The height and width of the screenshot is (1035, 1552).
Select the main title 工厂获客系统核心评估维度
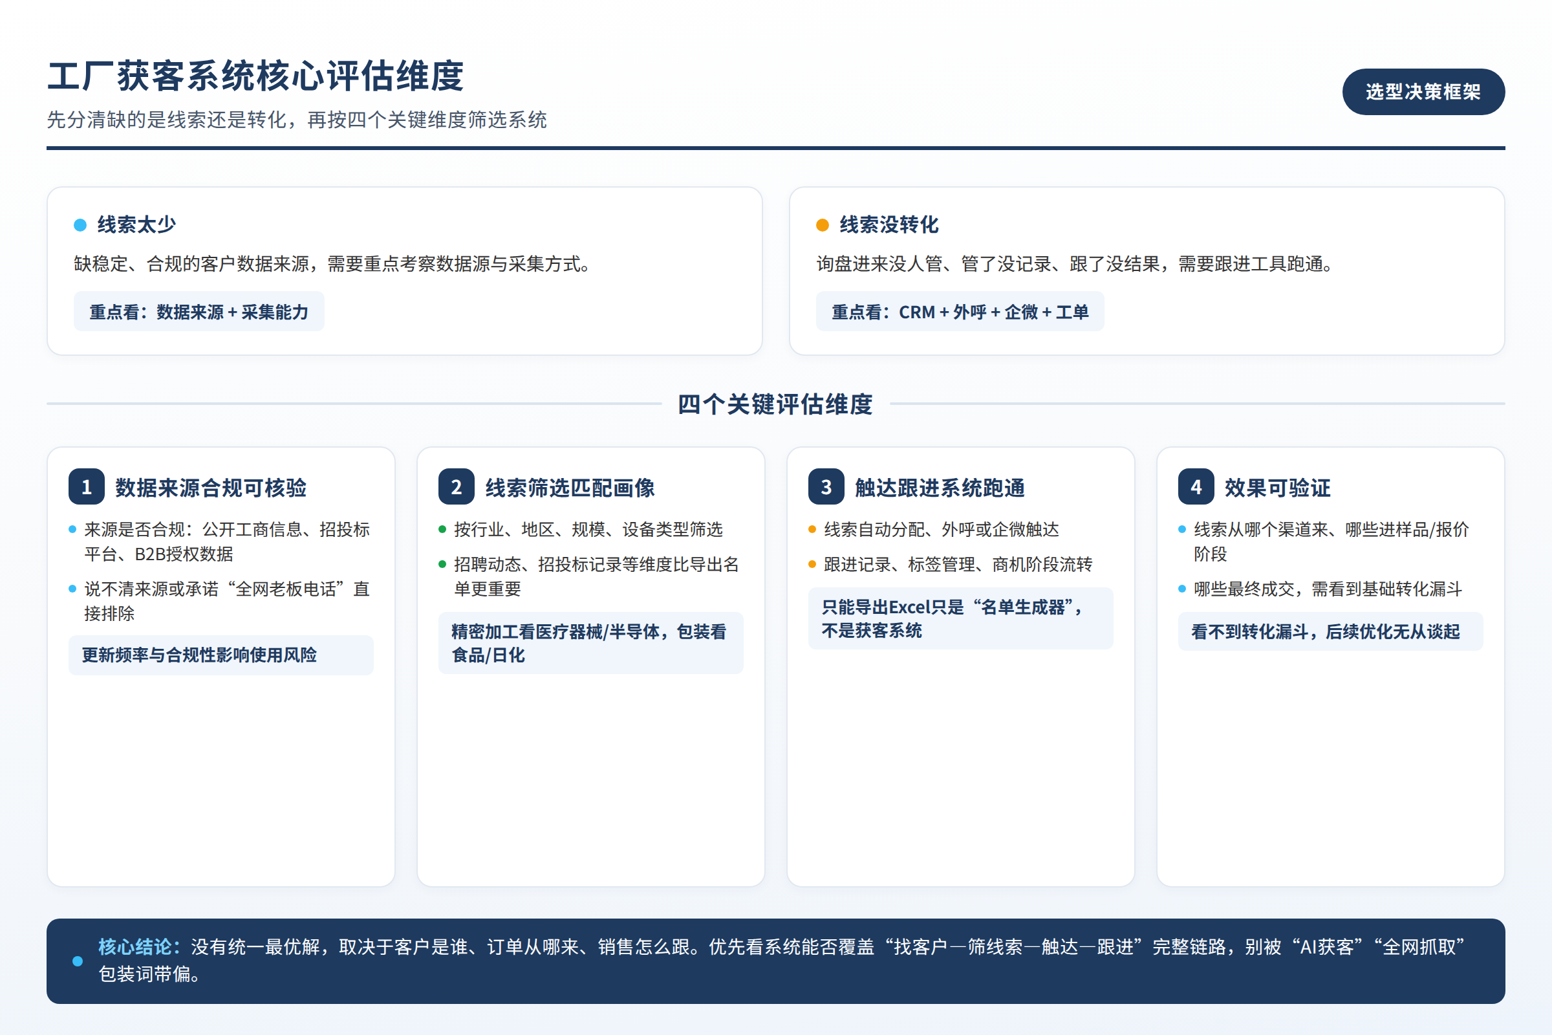tap(256, 76)
